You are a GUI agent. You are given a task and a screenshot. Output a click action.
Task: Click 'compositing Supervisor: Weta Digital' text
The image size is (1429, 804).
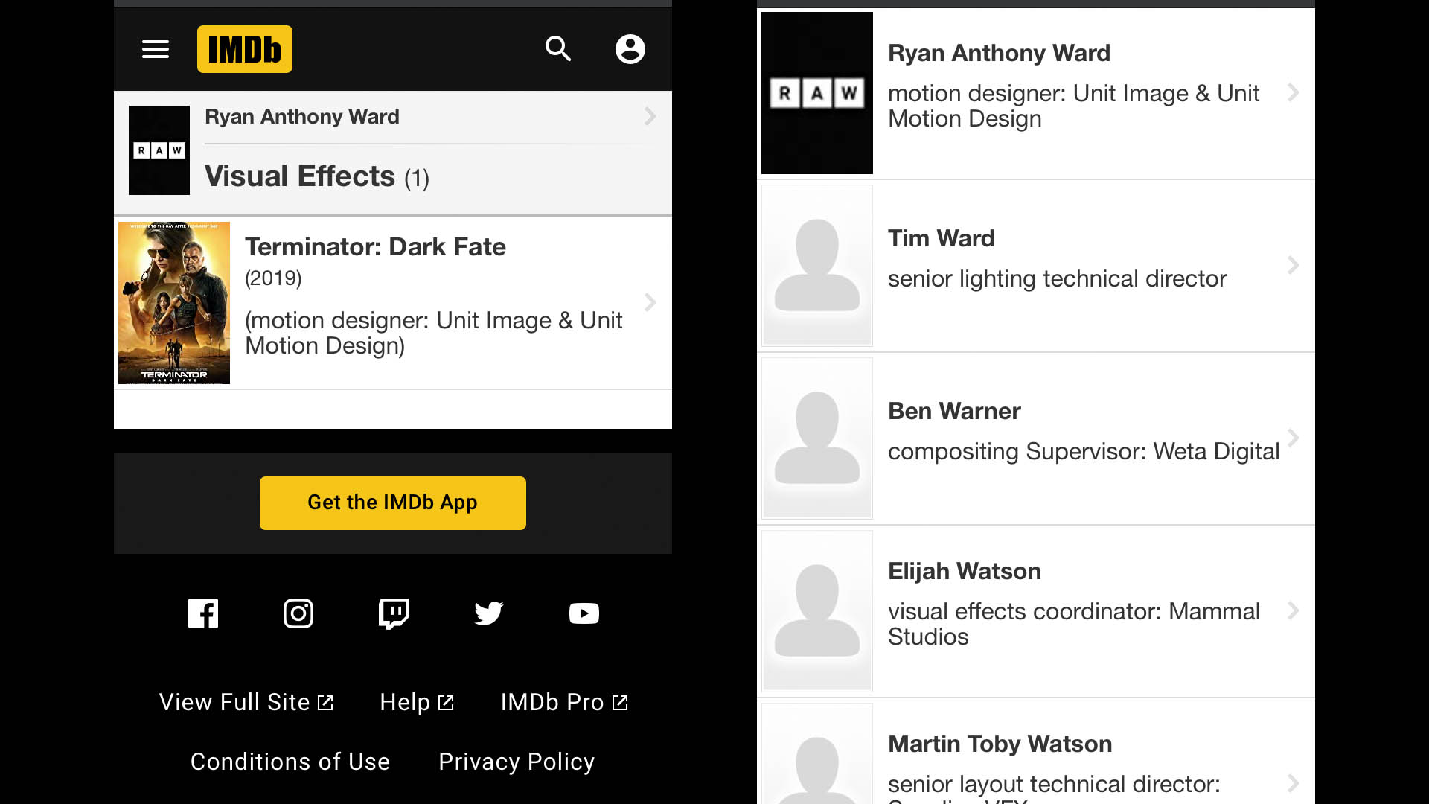tap(1084, 451)
